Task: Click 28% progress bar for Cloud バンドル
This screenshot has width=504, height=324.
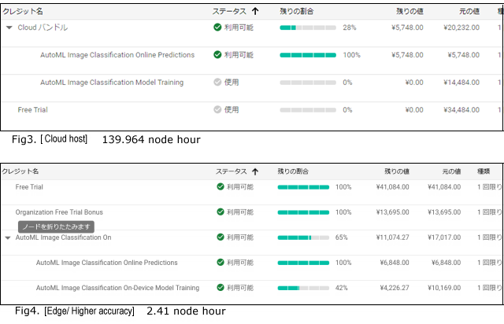Action: pyautogui.click(x=308, y=28)
